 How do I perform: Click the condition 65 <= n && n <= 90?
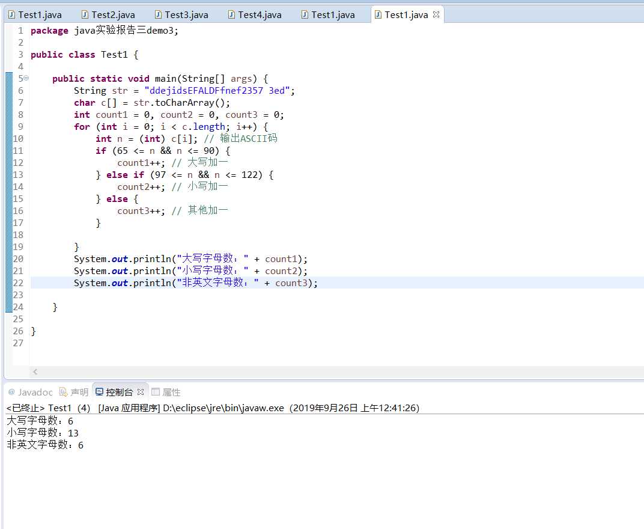click(x=166, y=151)
